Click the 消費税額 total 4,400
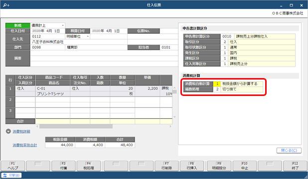Viewport: 308px width, 179px height. tap(90, 145)
